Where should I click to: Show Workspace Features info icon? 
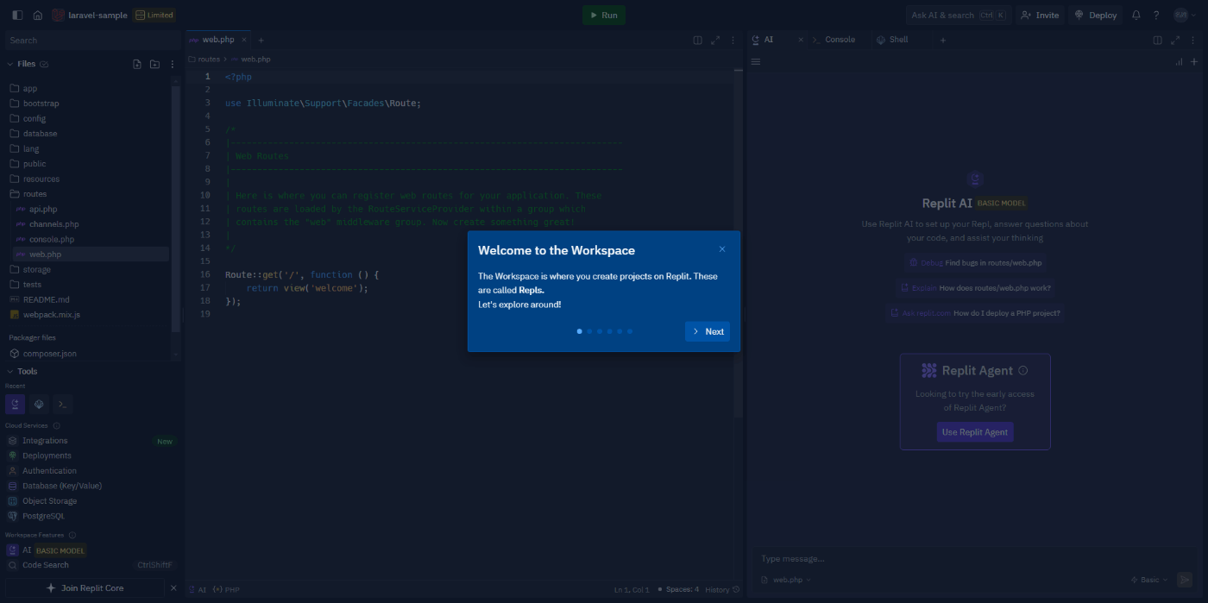coord(72,535)
